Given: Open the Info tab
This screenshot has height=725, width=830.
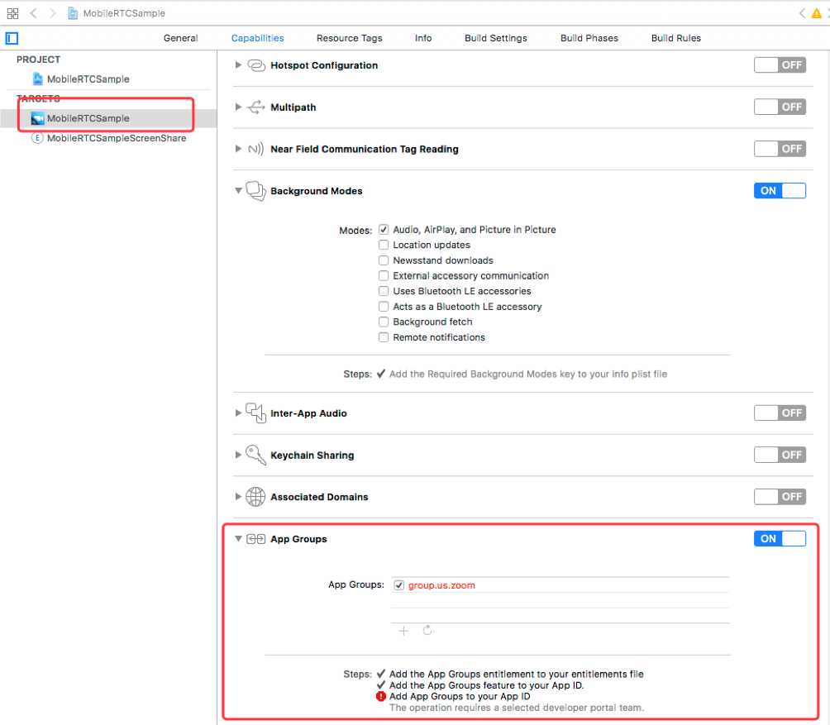Looking at the screenshot, I should [423, 38].
